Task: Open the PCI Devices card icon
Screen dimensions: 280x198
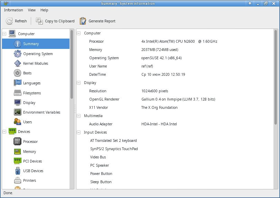Action: pos(18,161)
